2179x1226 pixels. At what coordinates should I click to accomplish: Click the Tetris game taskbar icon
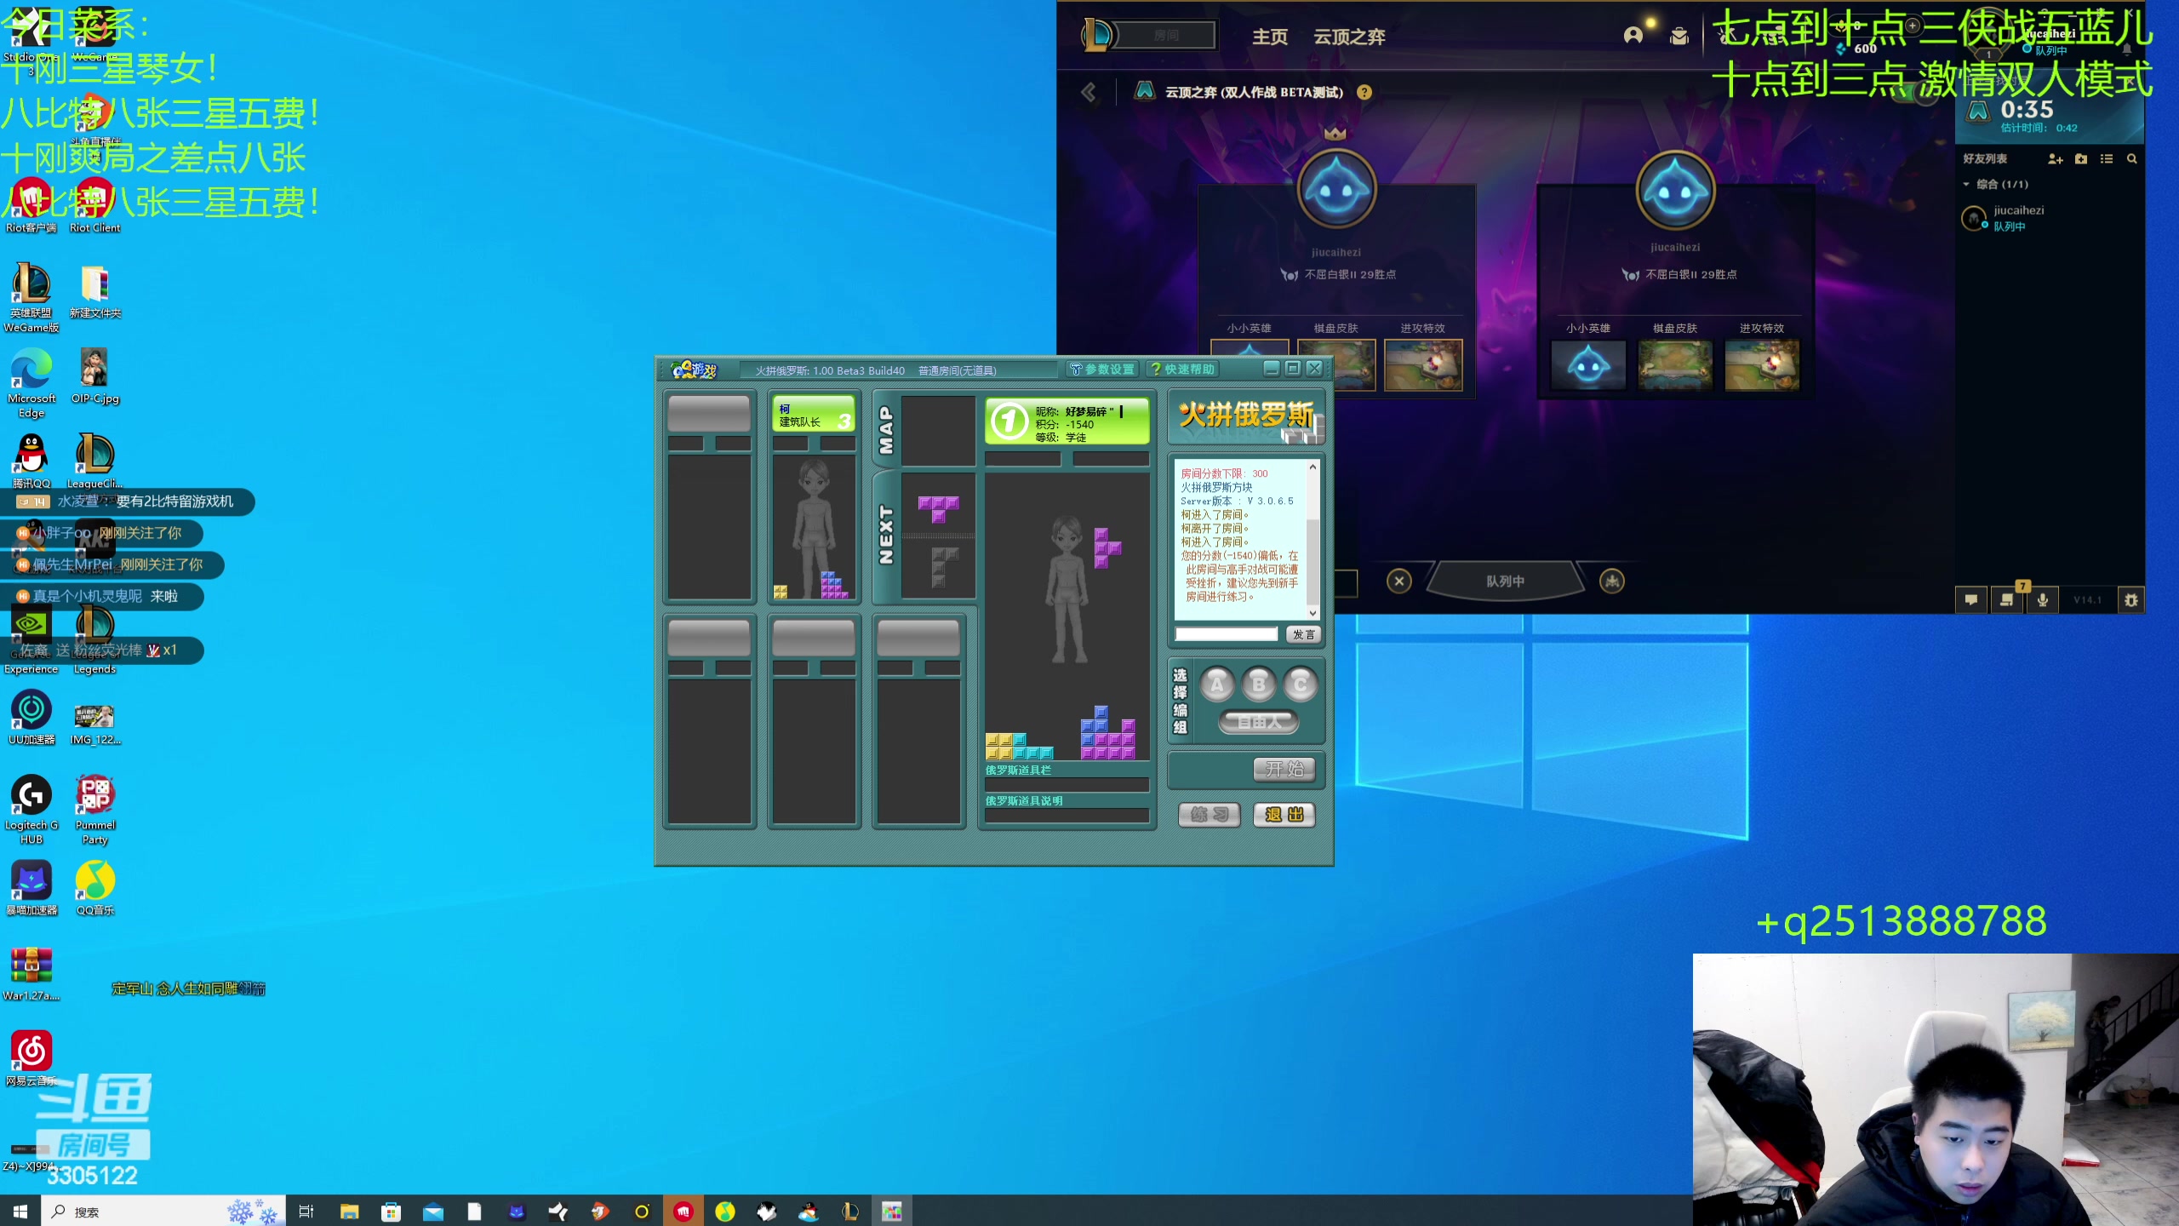tap(891, 1211)
